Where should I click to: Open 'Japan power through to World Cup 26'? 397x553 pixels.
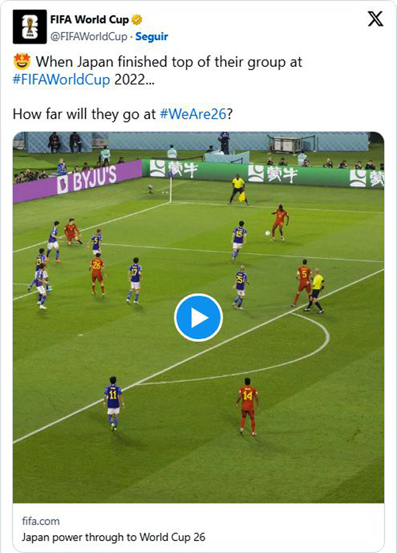pyautogui.click(x=113, y=537)
